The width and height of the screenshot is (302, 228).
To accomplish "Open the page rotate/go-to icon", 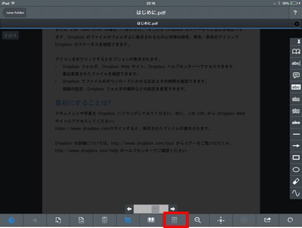I will tap(58, 220).
